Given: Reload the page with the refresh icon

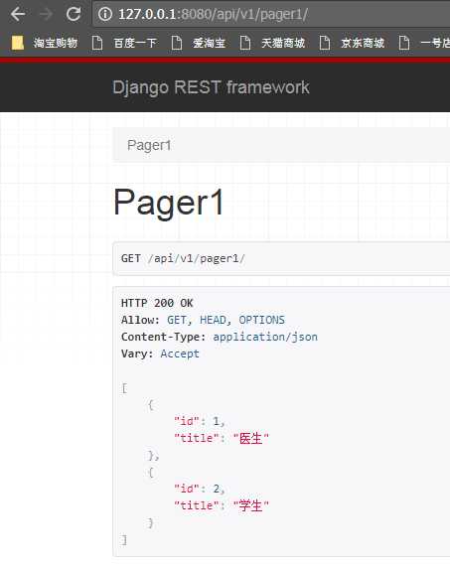Looking at the screenshot, I should tap(74, 14).
